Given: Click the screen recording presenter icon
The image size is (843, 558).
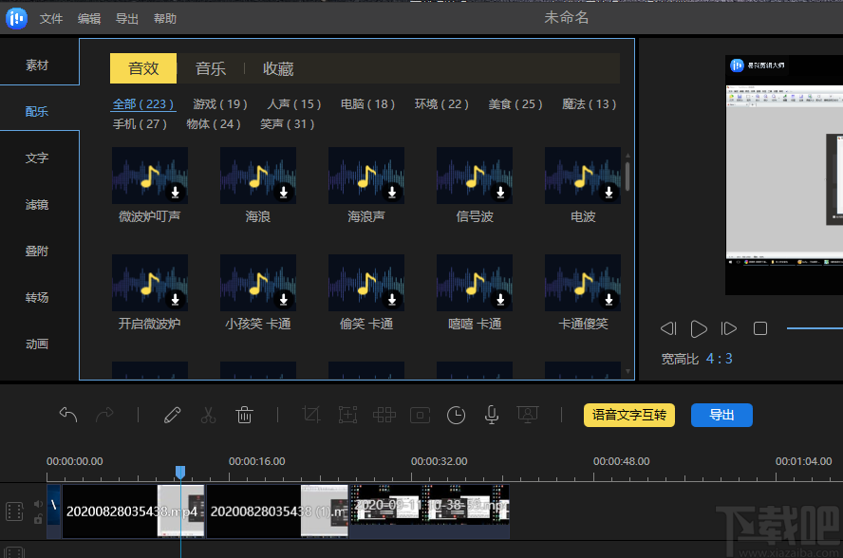Looking at the screenshot, I should click(x=528, y=415).
